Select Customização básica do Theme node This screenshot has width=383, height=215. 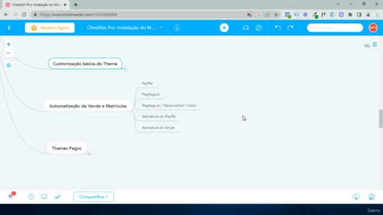click(85, 64)
